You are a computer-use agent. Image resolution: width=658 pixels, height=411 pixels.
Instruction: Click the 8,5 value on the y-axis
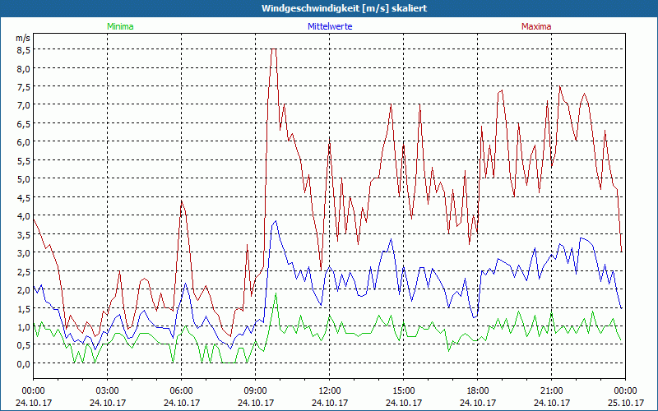(24, 49)
